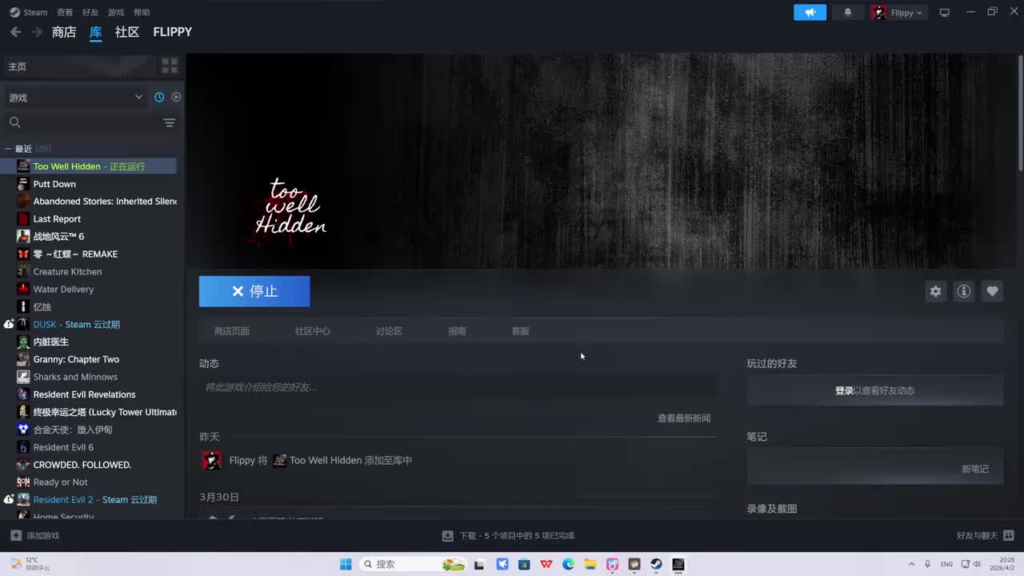This screenshot has height=576, width=1024.
Task: Open friends and chat icon
Action: tap(1008, 535)
